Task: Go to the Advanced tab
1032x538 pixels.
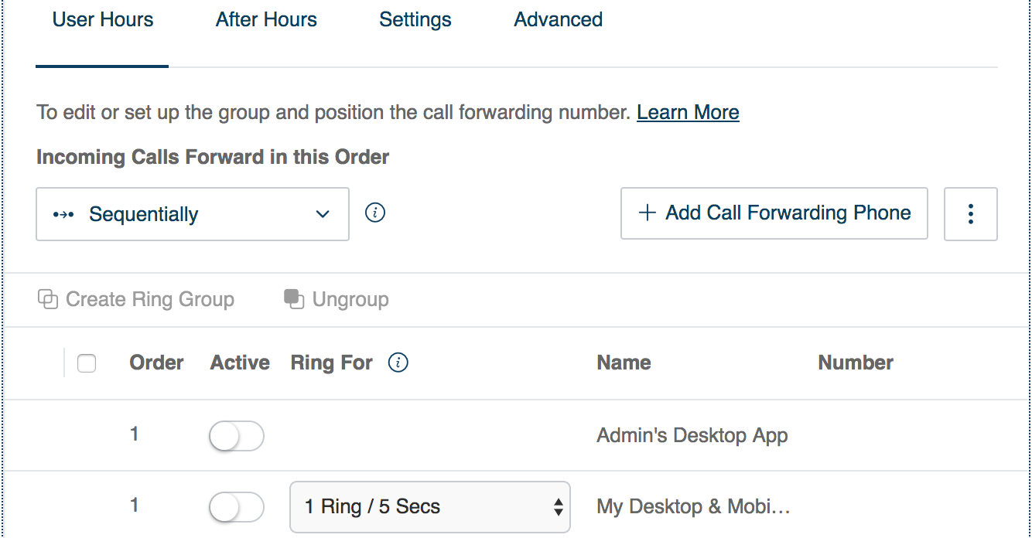Action: pyautogui.click(x=559, y=20)
